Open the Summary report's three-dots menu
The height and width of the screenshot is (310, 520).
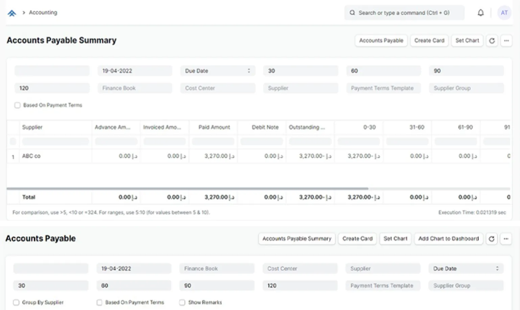click(x=506, y=41)
